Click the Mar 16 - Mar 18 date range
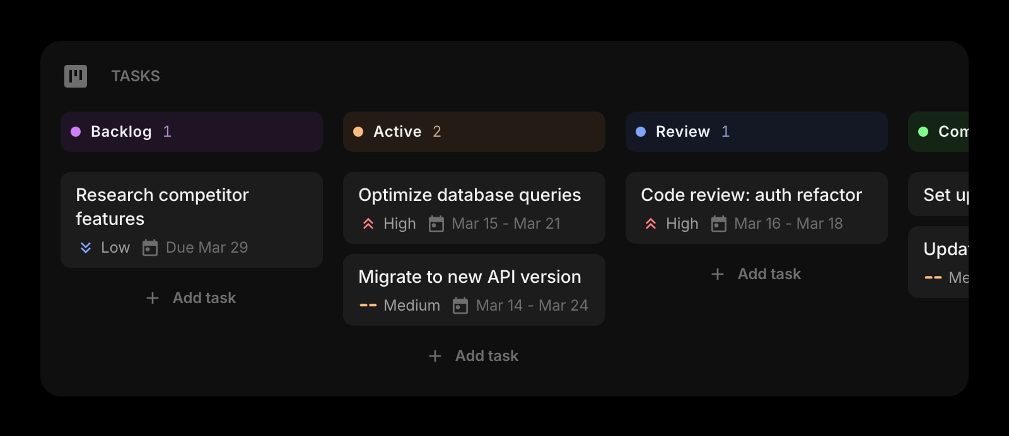Viewport: 1009px width, 436px height. coord(789,224)
